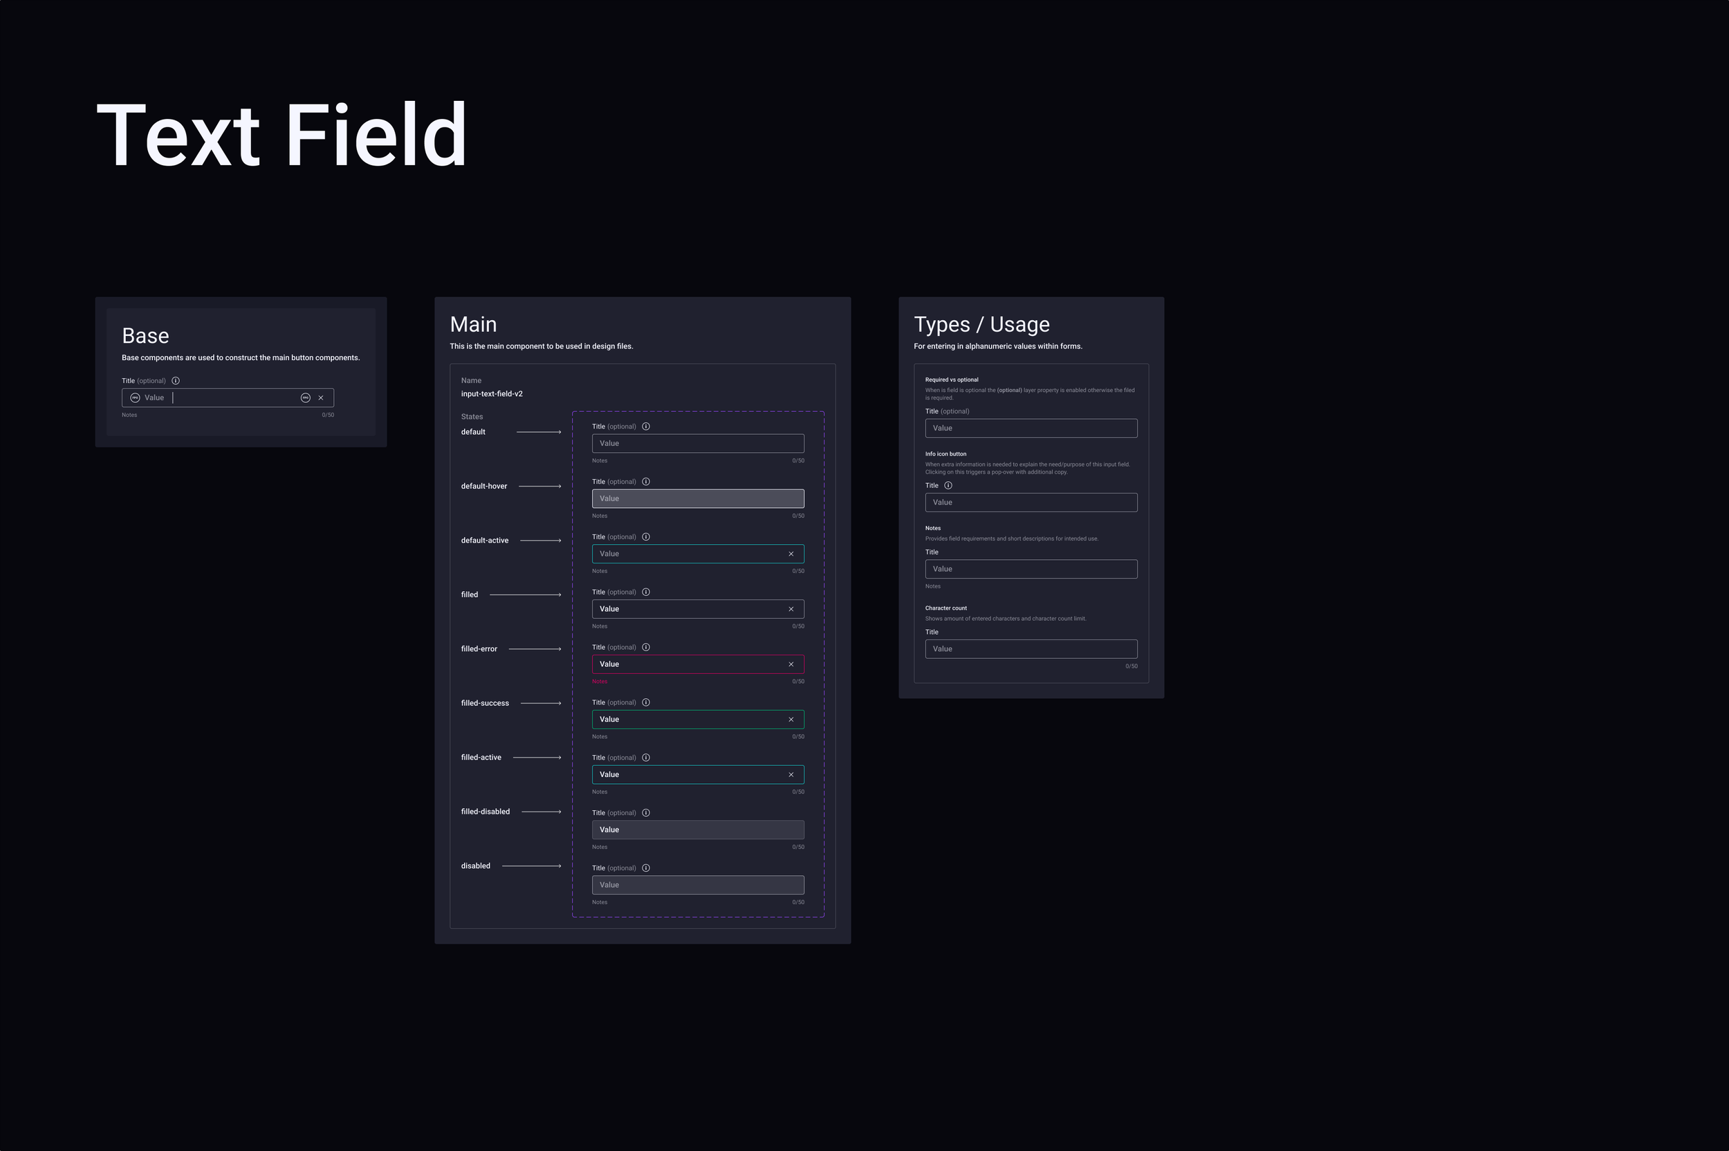Click the disabled state Value field
This screenshot has width=1729, height=1151.
(696, 885)
